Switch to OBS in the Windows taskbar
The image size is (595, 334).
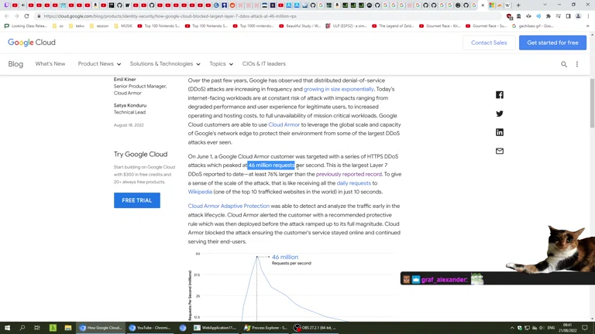coord(316,328)
